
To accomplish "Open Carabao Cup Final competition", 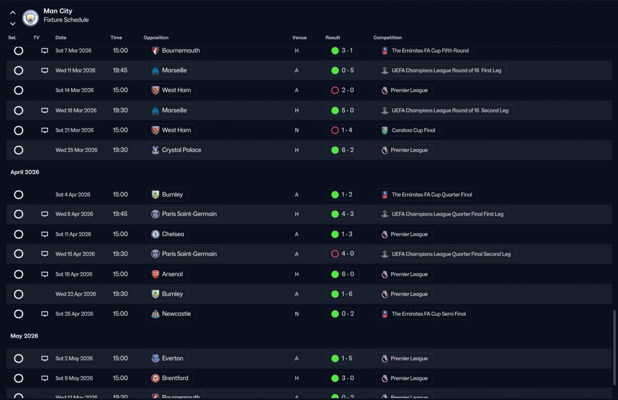I will click(408, 130).
